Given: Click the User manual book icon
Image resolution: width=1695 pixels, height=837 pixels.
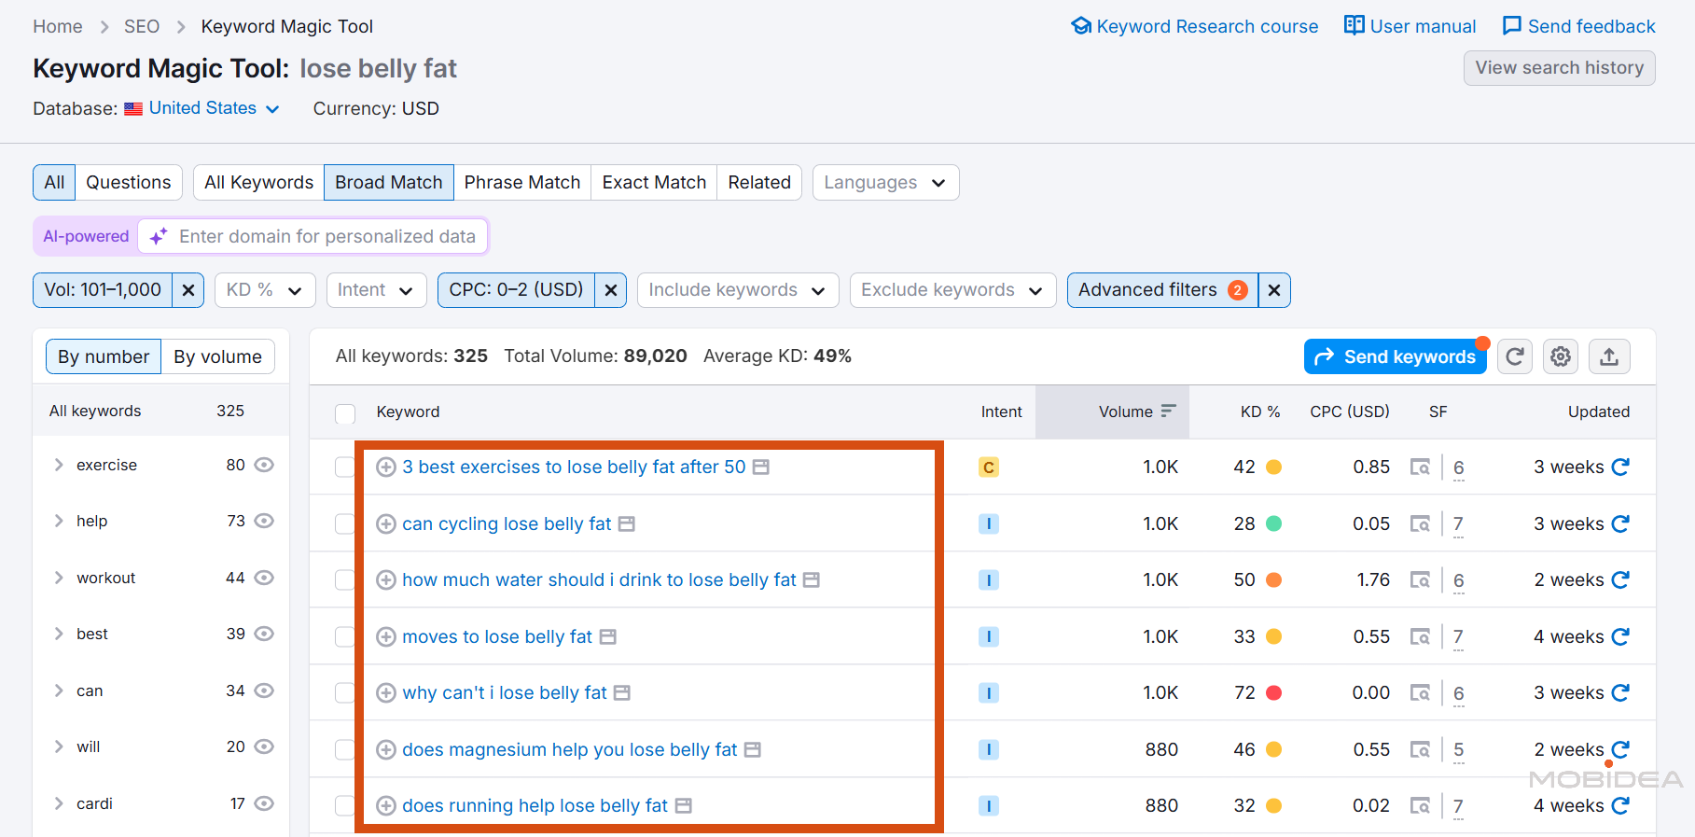Looking at the screenshot, I should coord(1355,25).
